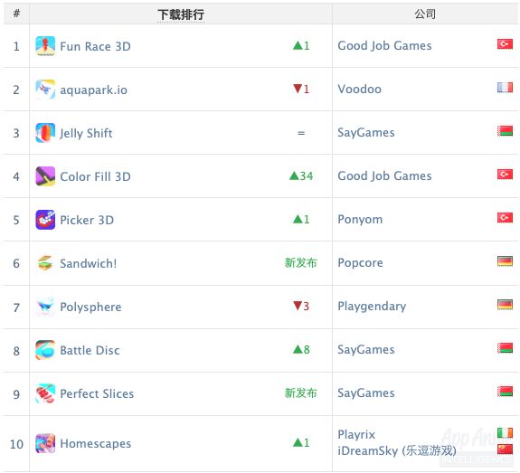Click the Perfect Slices app icon
This screenshot has width=520, height=473.
point(45,394)
